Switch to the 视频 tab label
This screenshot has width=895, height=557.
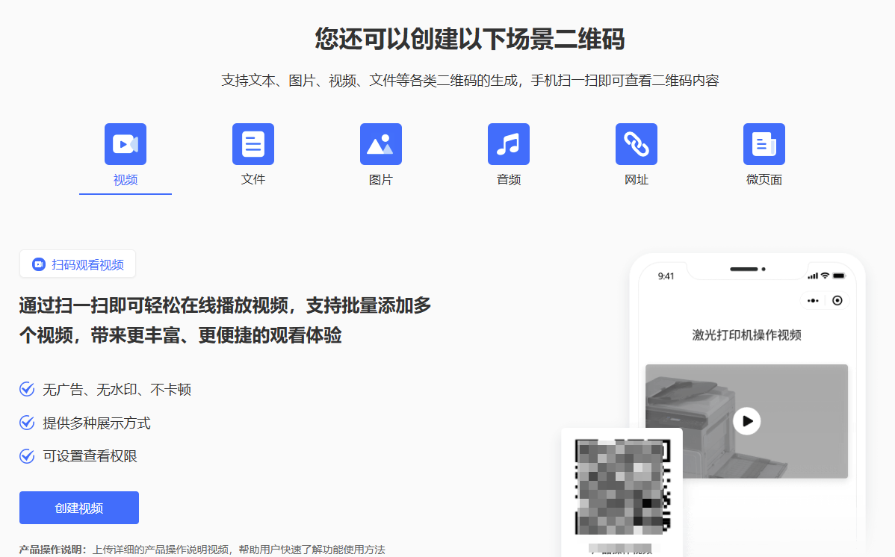[x=126, y=180]
